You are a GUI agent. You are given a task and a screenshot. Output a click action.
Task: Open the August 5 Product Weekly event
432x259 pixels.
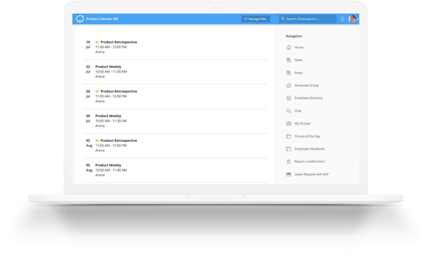108,165
